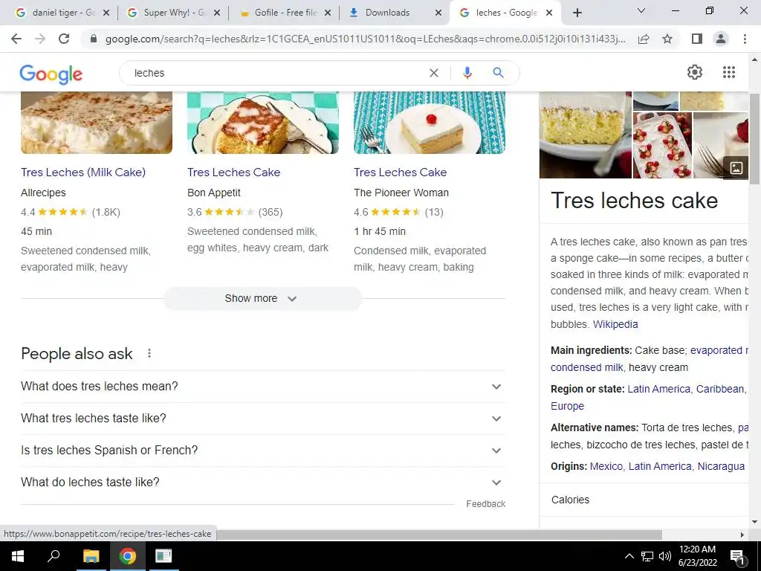Viewport: 761px width, 571px height.
Task: Open Windows Start menu
Action: 18,556
